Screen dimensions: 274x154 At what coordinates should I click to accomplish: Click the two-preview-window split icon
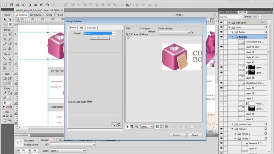click(x=162, y=127)
